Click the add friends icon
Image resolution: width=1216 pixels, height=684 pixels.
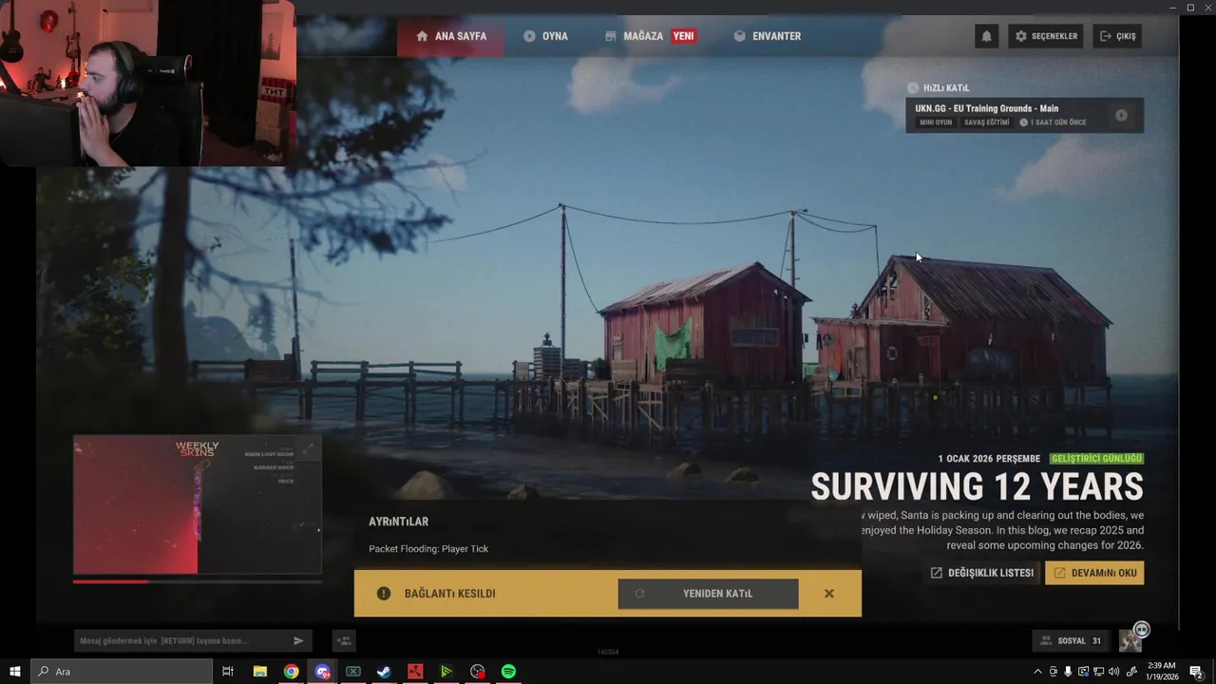point(344,641)
